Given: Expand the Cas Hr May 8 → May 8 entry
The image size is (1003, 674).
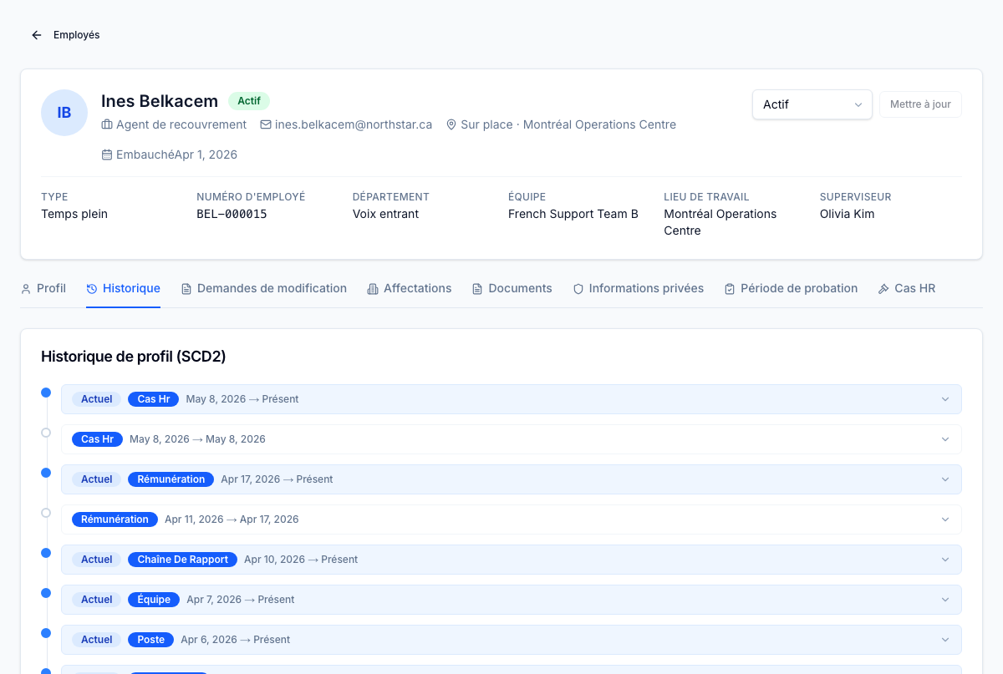Looking at the screenshot, I should [512, 439].
